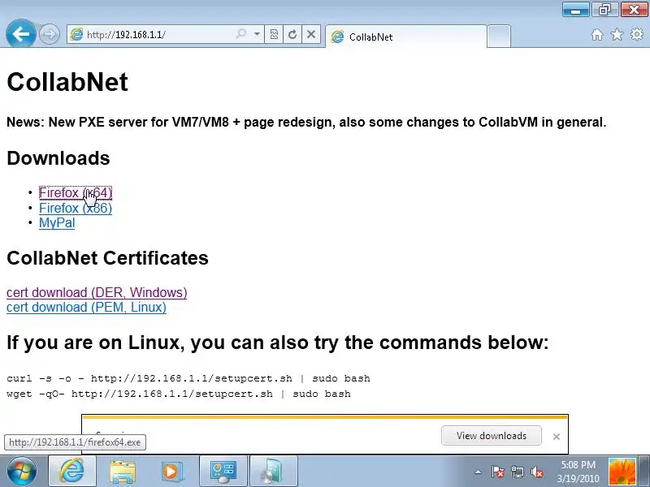The height and width of the screenshot is (487, 650).
Task: Go to Home page icon
Action: 597,34
